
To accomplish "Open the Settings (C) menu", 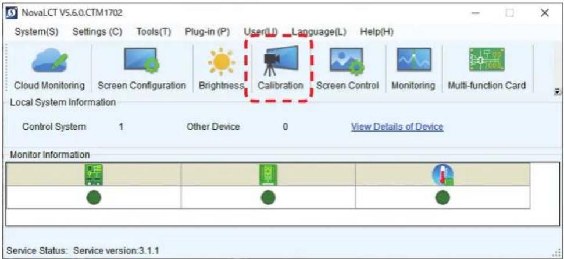I will [x=98, y=31].
